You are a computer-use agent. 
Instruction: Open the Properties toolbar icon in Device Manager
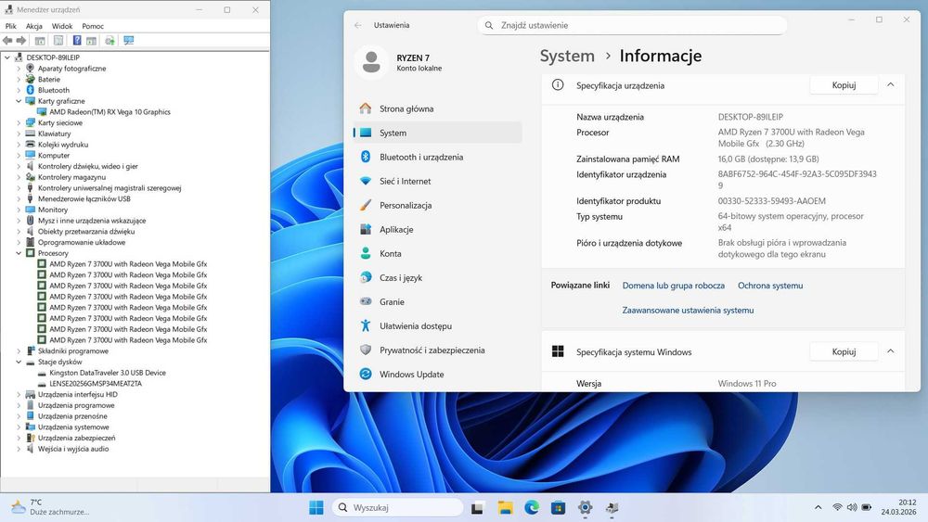[x=58, y=40]
